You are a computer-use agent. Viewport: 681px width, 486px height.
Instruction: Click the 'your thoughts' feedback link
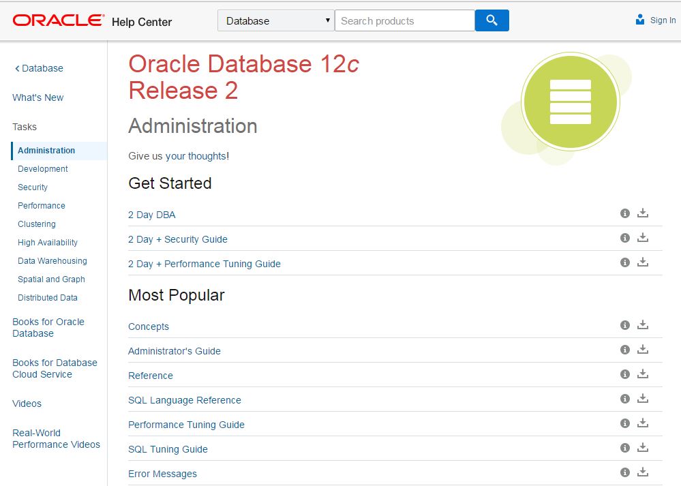coord(196,156)
